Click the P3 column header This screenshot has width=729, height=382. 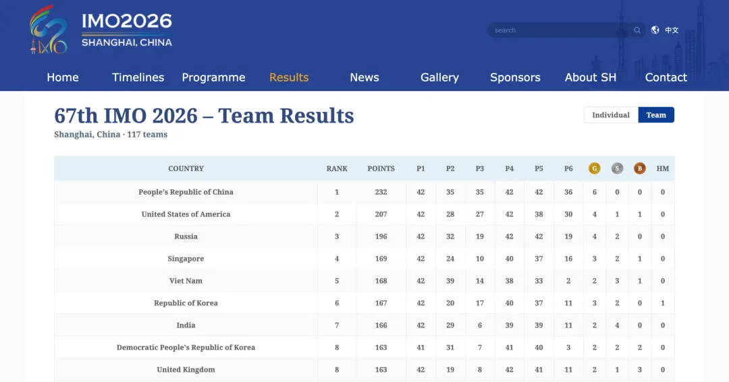click(x=480, y=168)
